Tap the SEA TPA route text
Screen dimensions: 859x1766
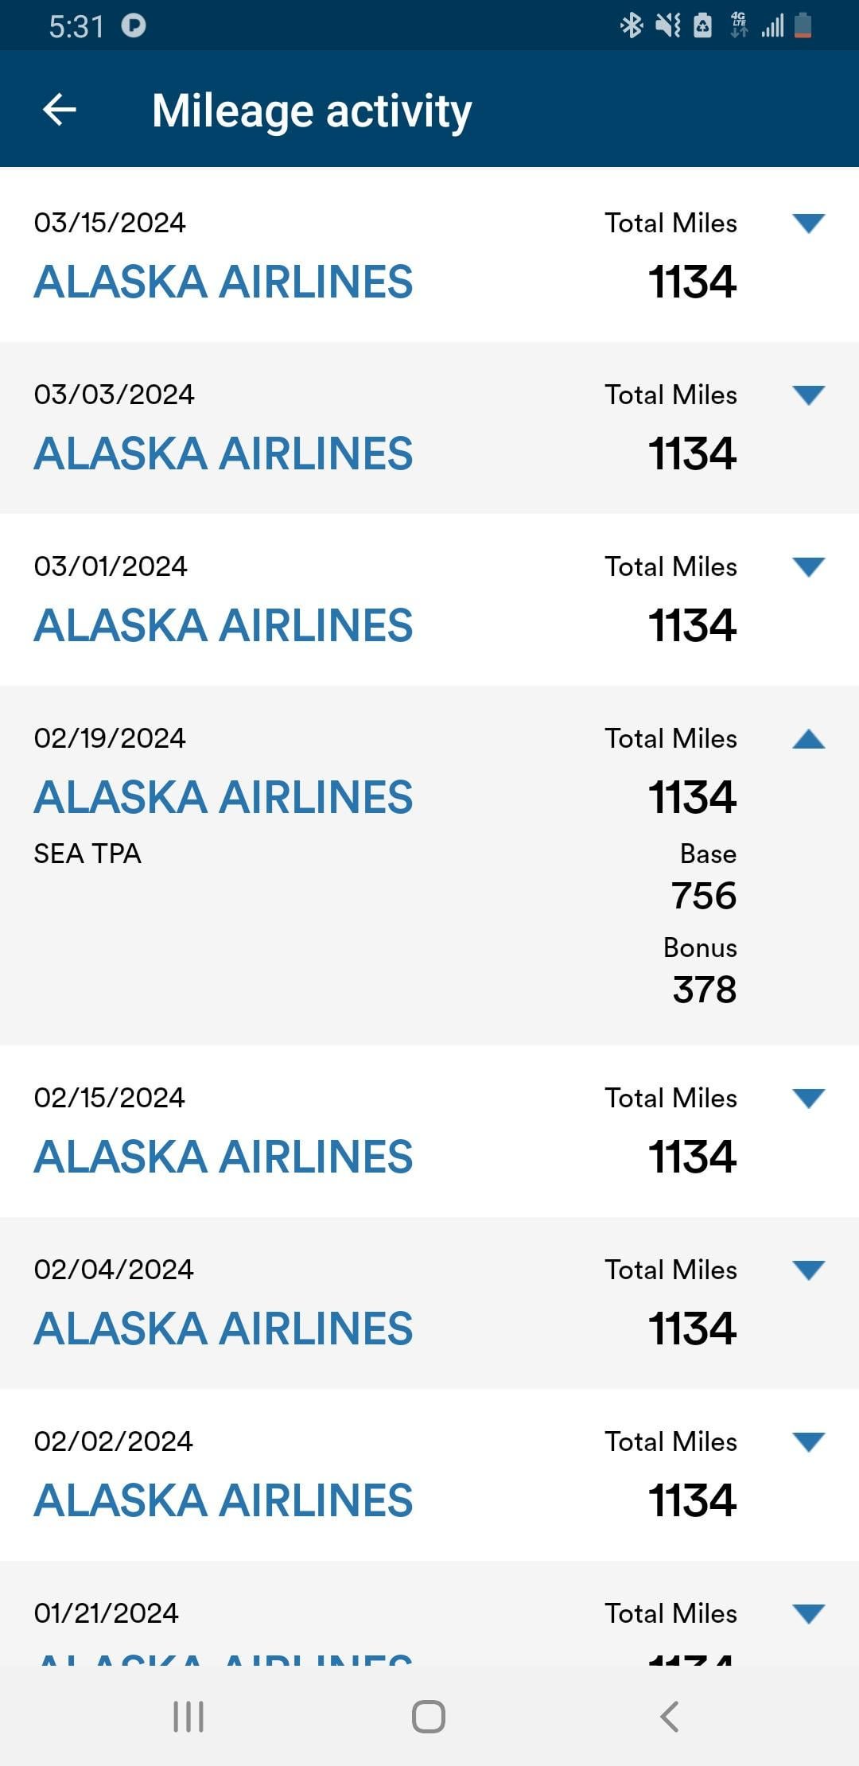pyautogui.click(x=87, y=854)
